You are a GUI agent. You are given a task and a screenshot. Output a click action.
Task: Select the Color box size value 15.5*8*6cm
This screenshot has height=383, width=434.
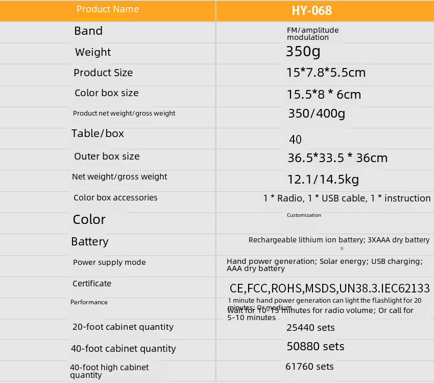click(x=324, y=95)
